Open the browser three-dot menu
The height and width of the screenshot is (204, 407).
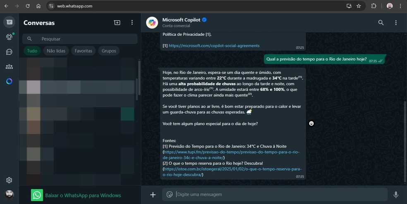[x=400, y=6]
